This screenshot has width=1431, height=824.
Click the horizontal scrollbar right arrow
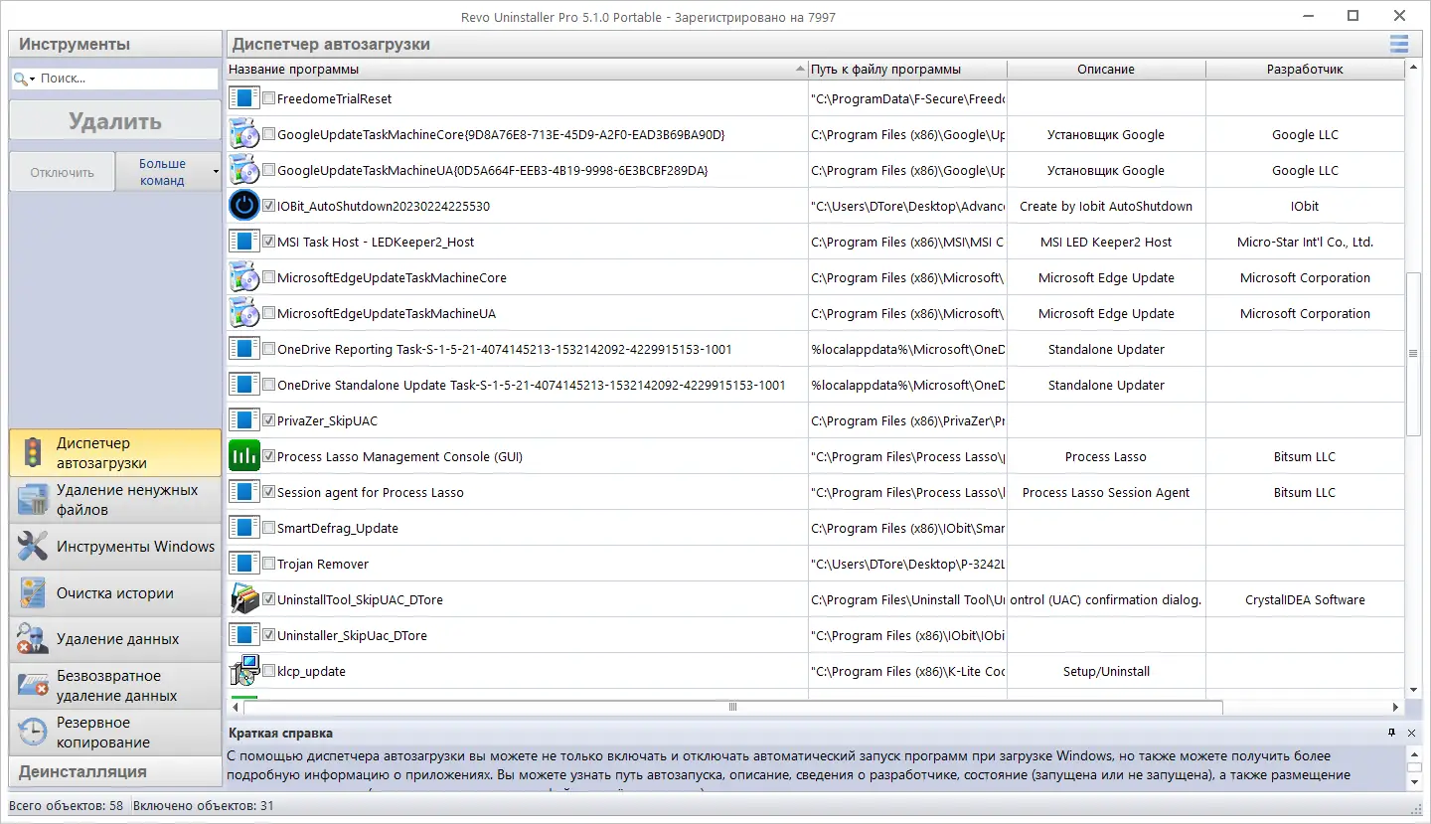pos(1396,707)
